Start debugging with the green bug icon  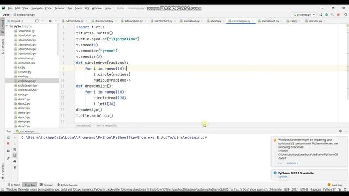pyautogui.click(x=327, y=15)
